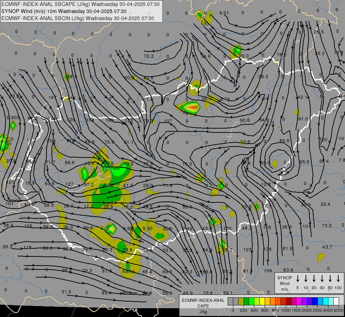Click the 89.9 value above the circulation

point(284,141)
